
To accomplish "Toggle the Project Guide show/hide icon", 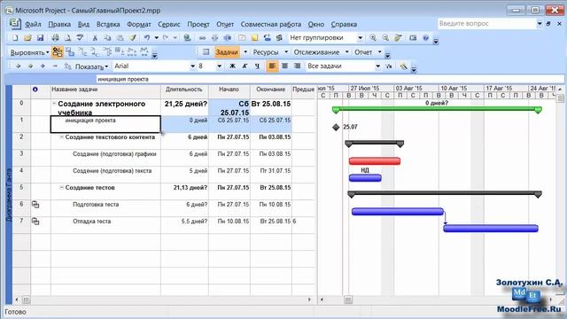I will (206, 52).
